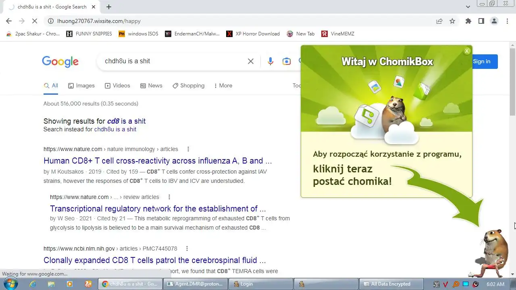Click the Google search input field
The height and width of the screenshot is (290, 516).
click(x=173, y=61)
